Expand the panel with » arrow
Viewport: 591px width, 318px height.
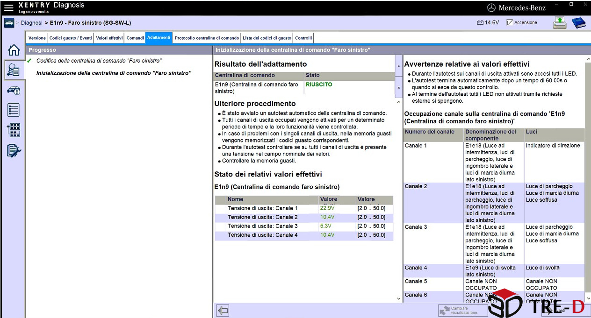tap(398, 66)
